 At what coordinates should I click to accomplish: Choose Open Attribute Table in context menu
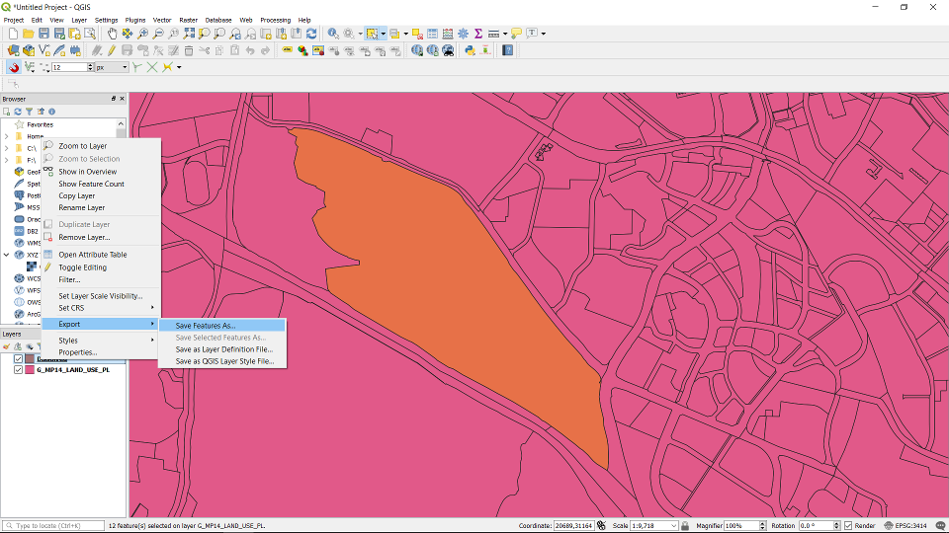[x=92, y=255]
